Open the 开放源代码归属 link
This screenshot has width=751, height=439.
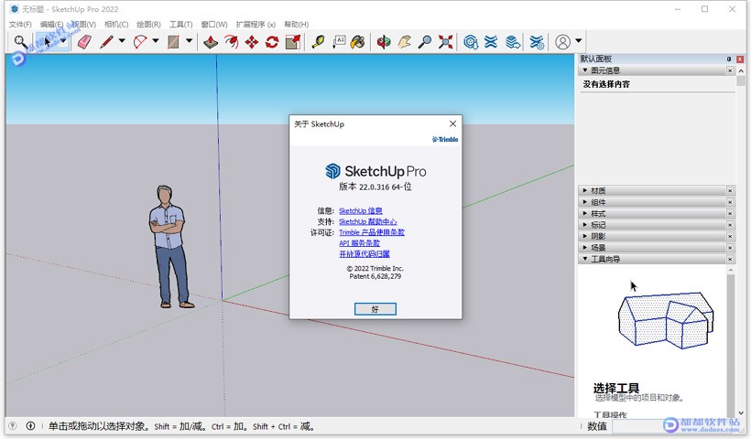coord(365,254)
